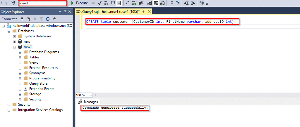Collapse the helloworld1.database.windows.net server node

coord(3,26)
